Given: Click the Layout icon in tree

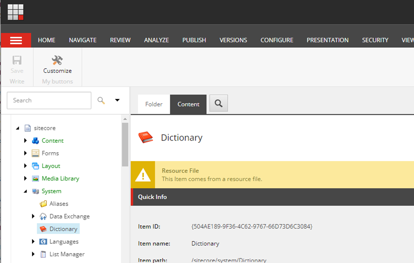Looking at the screenshot, I should pyautogui.click(x=35, y=166).
